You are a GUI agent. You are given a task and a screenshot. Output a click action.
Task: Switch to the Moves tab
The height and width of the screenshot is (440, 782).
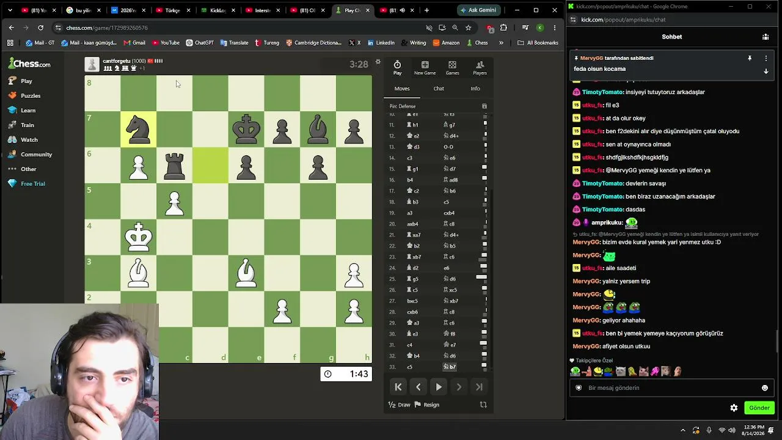point(402,89)
